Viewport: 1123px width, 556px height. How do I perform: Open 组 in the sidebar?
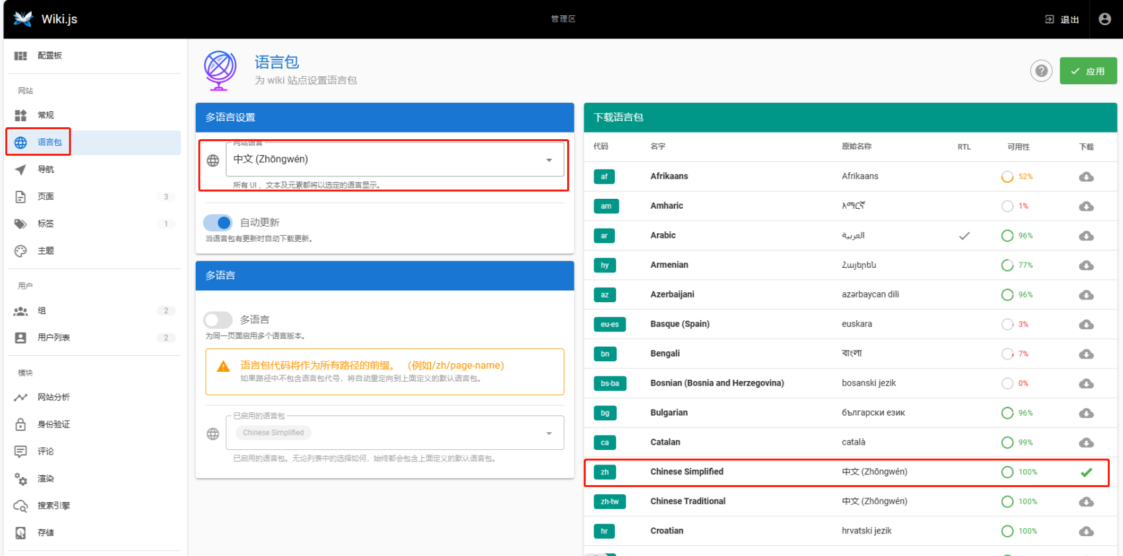(x=94, y=311)
